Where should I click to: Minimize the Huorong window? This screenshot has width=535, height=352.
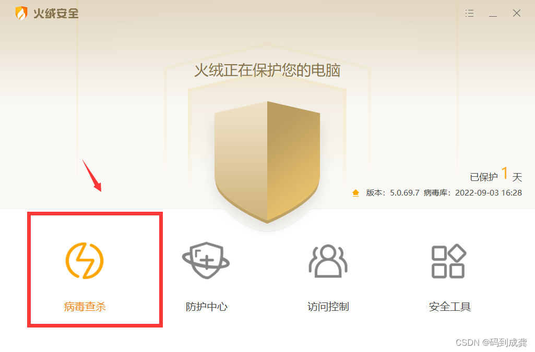pos(493,14)
